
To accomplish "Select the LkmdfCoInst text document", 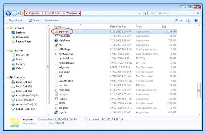I will pyautogui.click(x=66, y=81).
